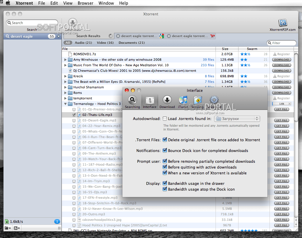The image size is (302, 238).
Task: Expand the Huichol Shamanism folder
Action: tap(65, 87)
